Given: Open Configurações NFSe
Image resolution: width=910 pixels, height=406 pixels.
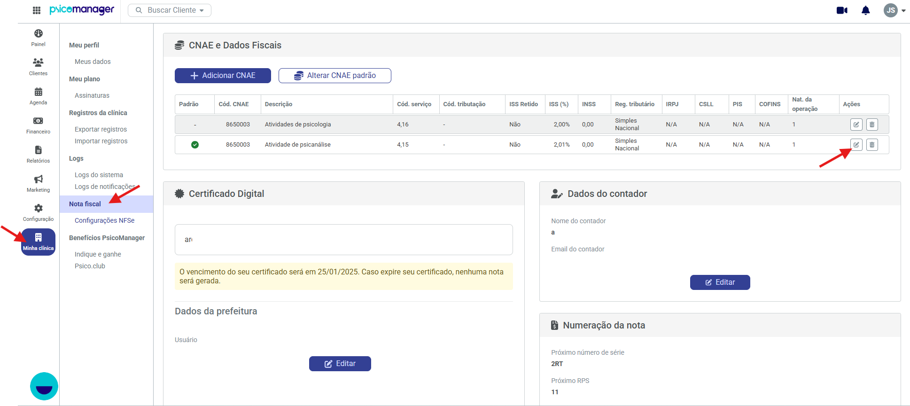Looking at the screenshot, I should pyautogui.click(x=104, y=220).
